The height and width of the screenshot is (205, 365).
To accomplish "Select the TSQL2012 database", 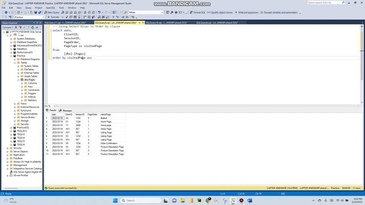I will pyautogui.click(x=22, y=131).
